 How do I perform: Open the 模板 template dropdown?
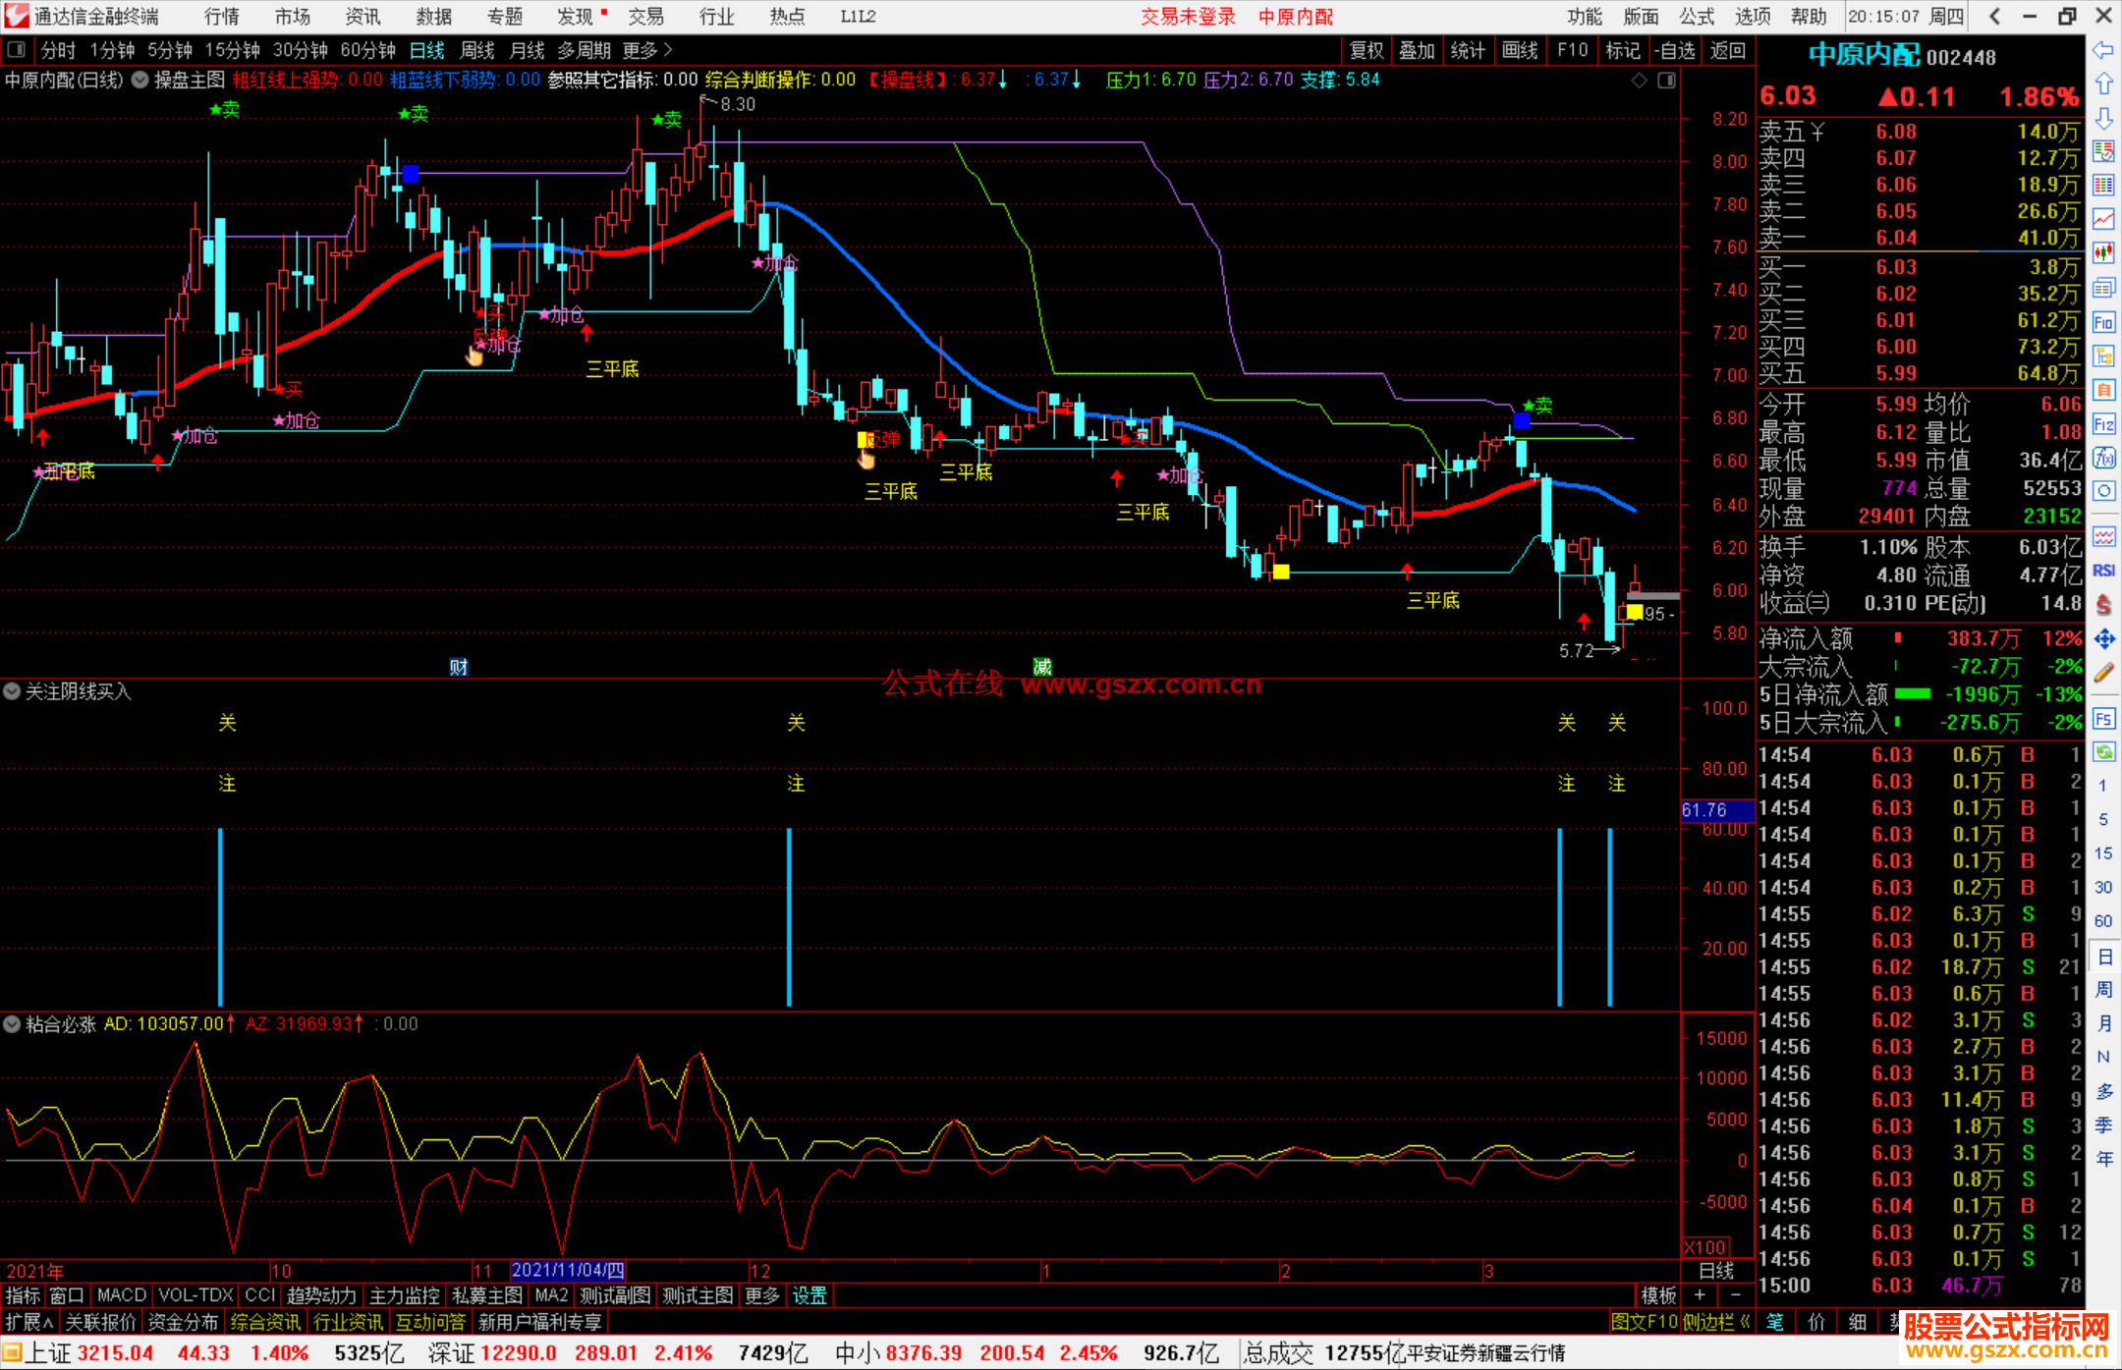pyautogui.click(x=1659, y=1295)
